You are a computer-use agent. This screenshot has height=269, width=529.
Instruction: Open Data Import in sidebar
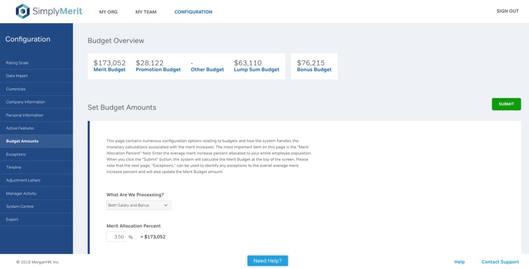(x=36, y=76)
